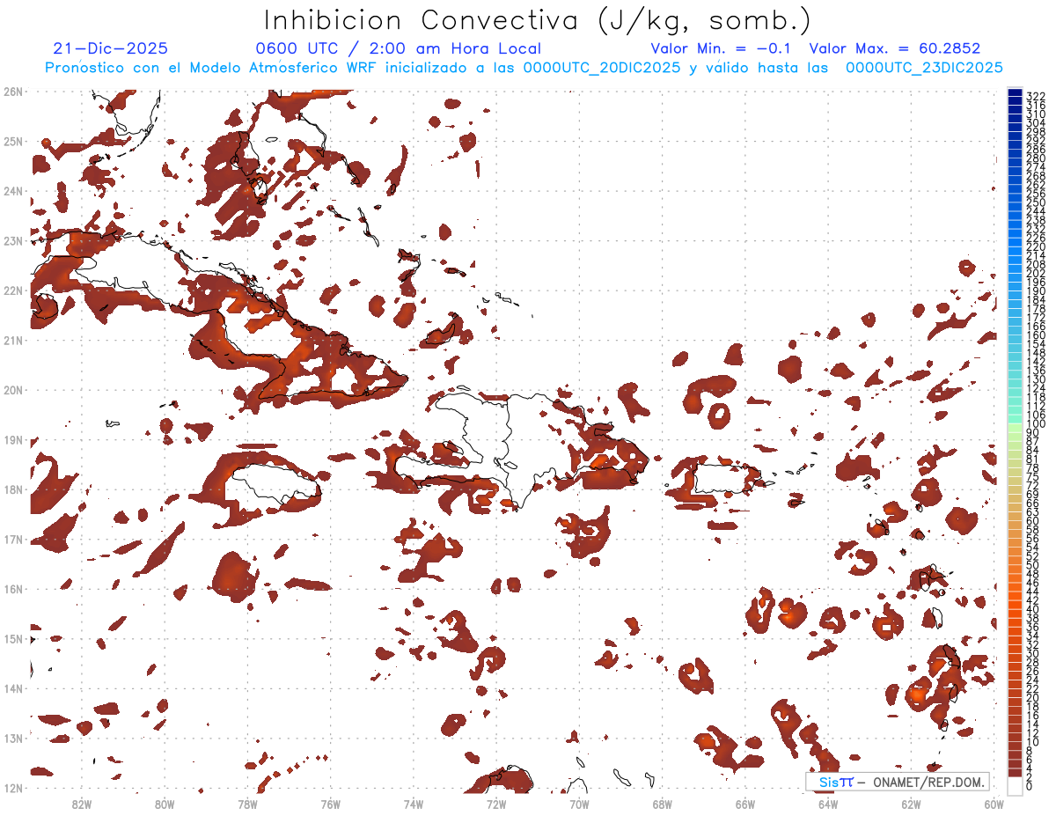The height and width of the screenshot is (816, 1056).
Task: Click the 'Valor Max. = 60.2852' text
Action: coord(895,49)
